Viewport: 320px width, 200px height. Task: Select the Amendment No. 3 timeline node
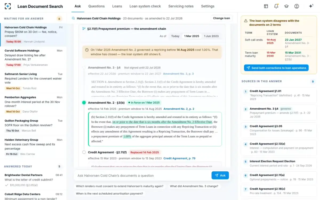84,68
